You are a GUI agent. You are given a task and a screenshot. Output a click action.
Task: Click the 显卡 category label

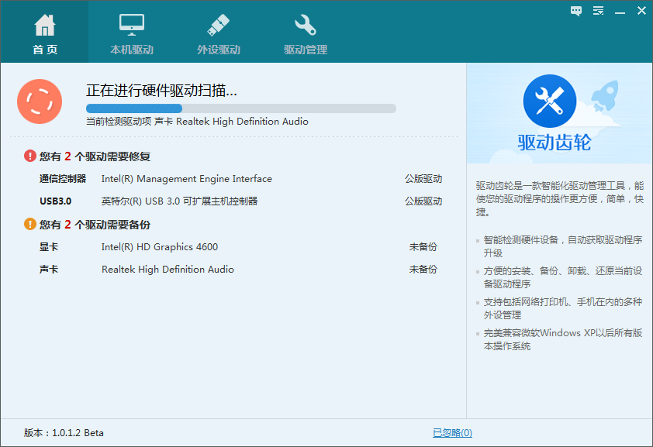pyautogui.click(x=49, y=247)
